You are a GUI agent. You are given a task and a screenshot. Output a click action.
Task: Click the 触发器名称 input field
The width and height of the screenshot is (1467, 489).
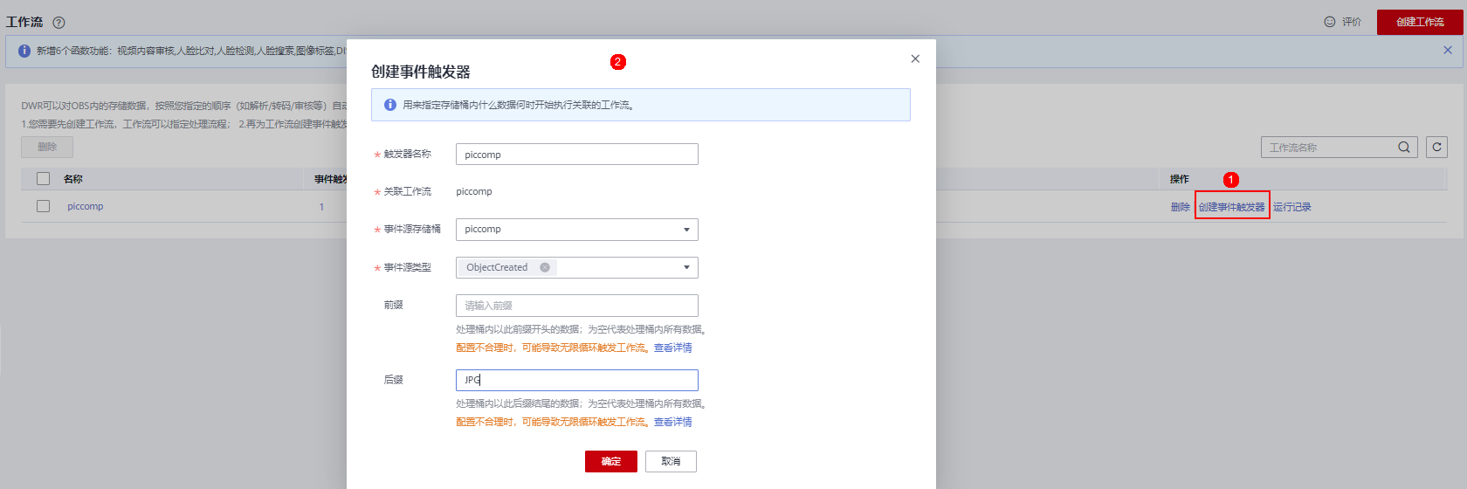577,155
